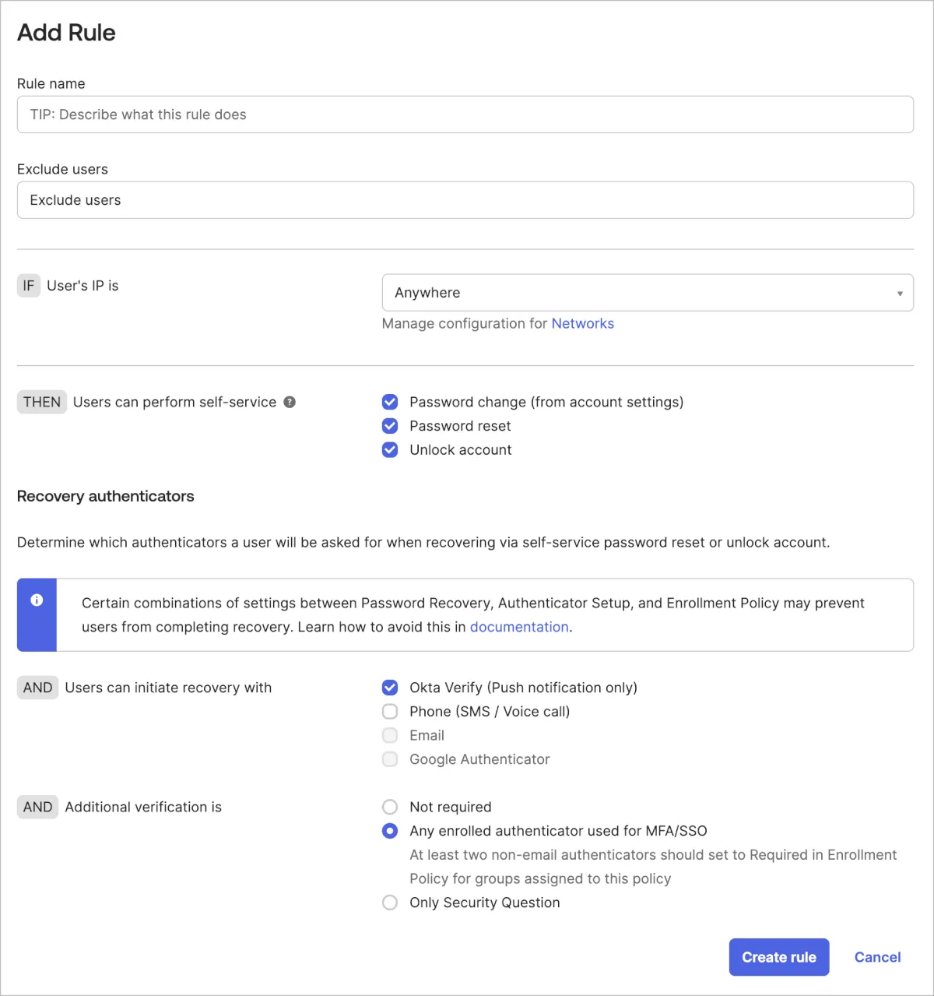934x996 pixels.
Task: Toggle the Unlock account checkbox
Action: [390, 450]
